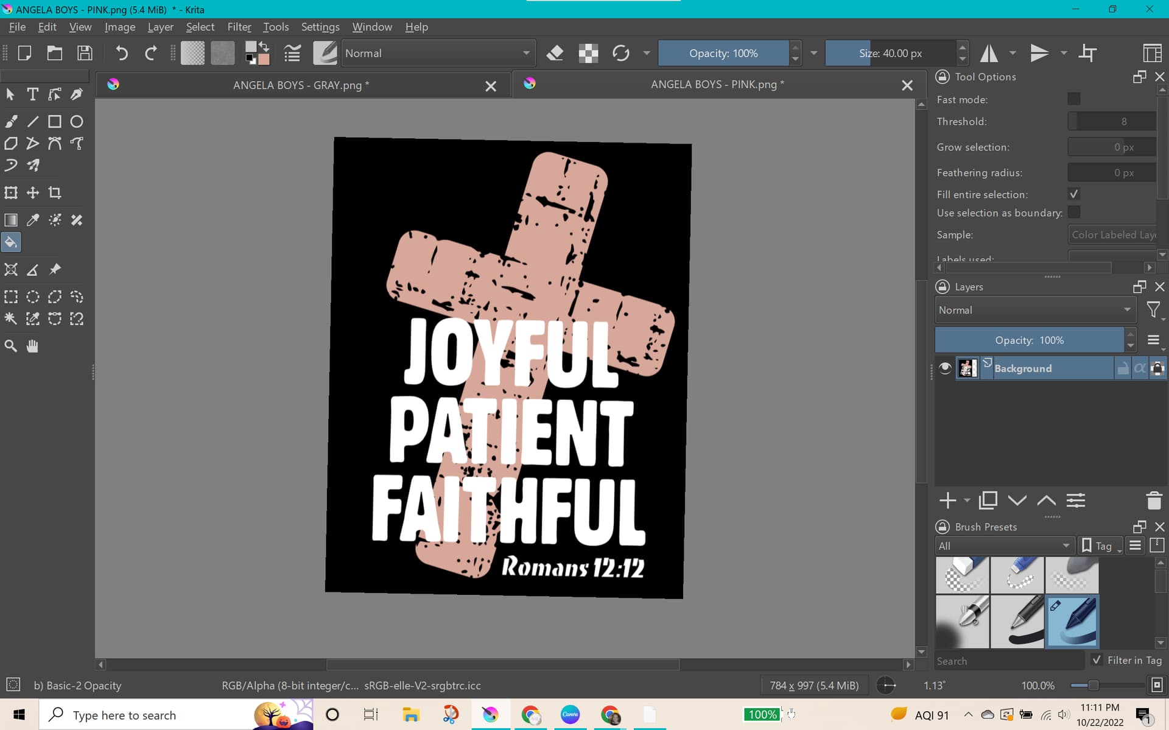Switch to ANGELA BOYS - GRAY.png tab
The image size is (1169, 730).
pyautogui.click(x=301, y=85)
